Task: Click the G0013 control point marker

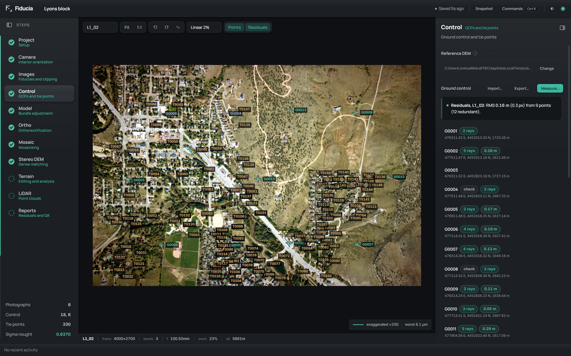Action: tap(290, 110)
